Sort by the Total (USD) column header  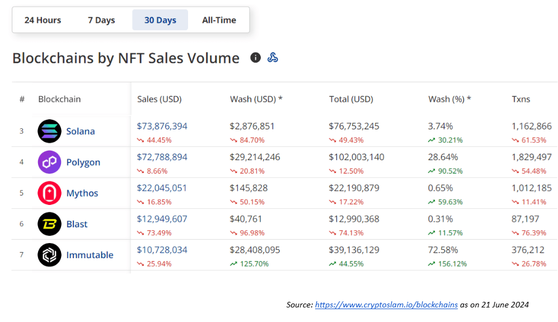point(351,99)
